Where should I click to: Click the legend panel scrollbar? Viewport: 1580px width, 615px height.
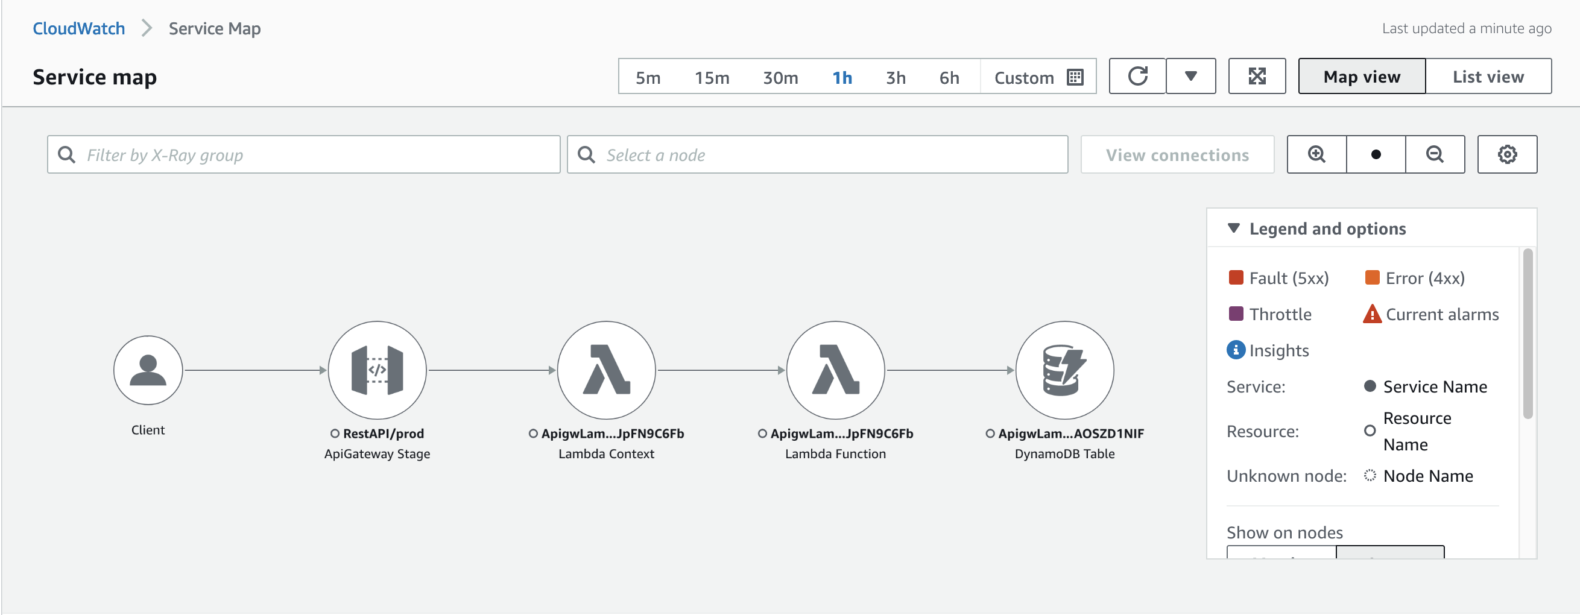coord(1528,334)
